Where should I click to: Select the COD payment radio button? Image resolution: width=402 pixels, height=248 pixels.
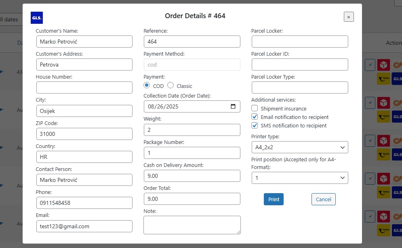point(147,85)
